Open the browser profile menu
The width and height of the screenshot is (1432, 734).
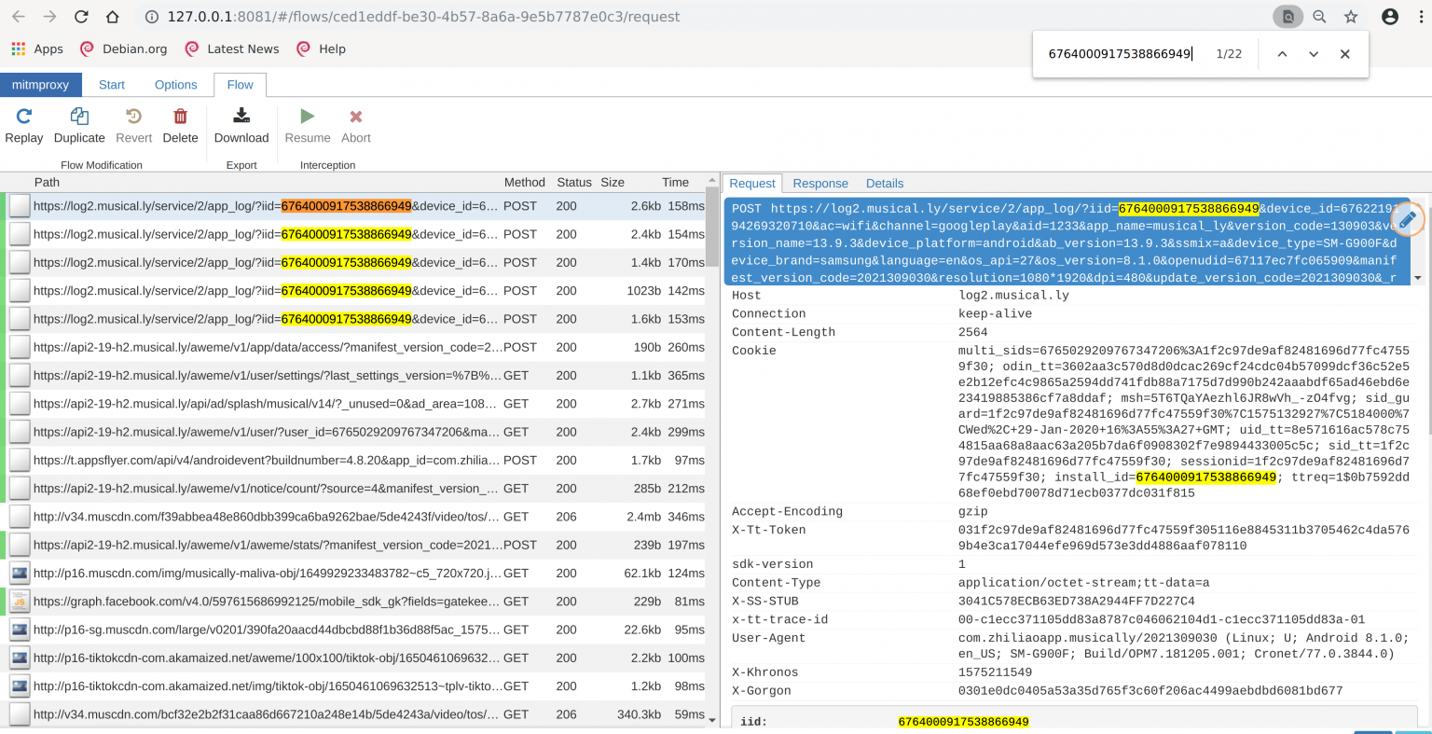pos(1390,17)
